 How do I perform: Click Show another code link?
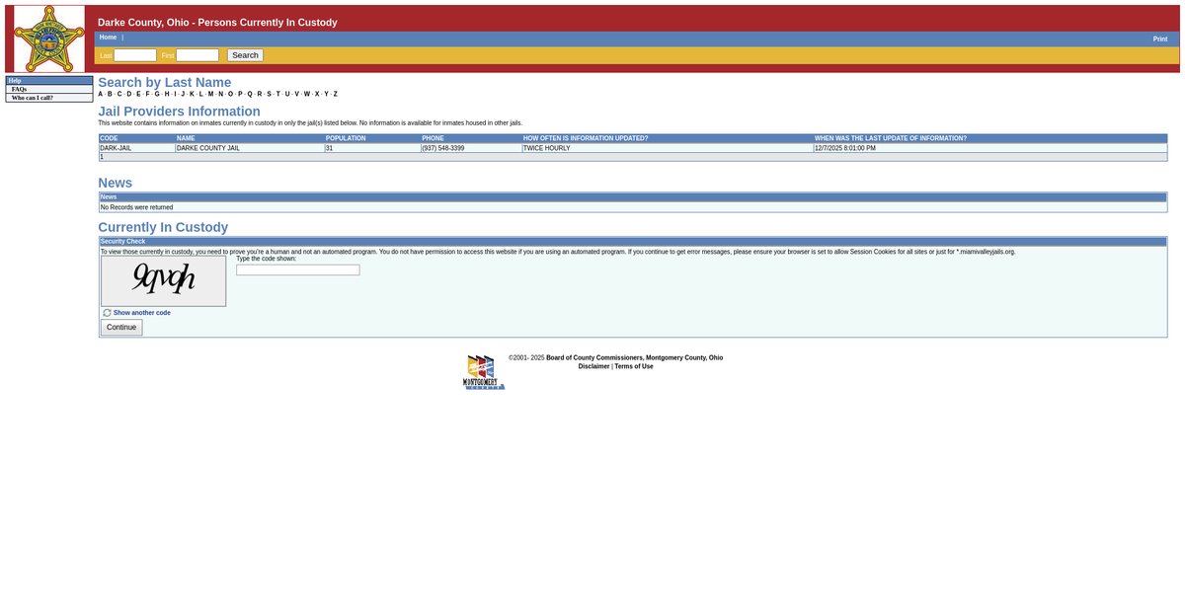point(142,313)
